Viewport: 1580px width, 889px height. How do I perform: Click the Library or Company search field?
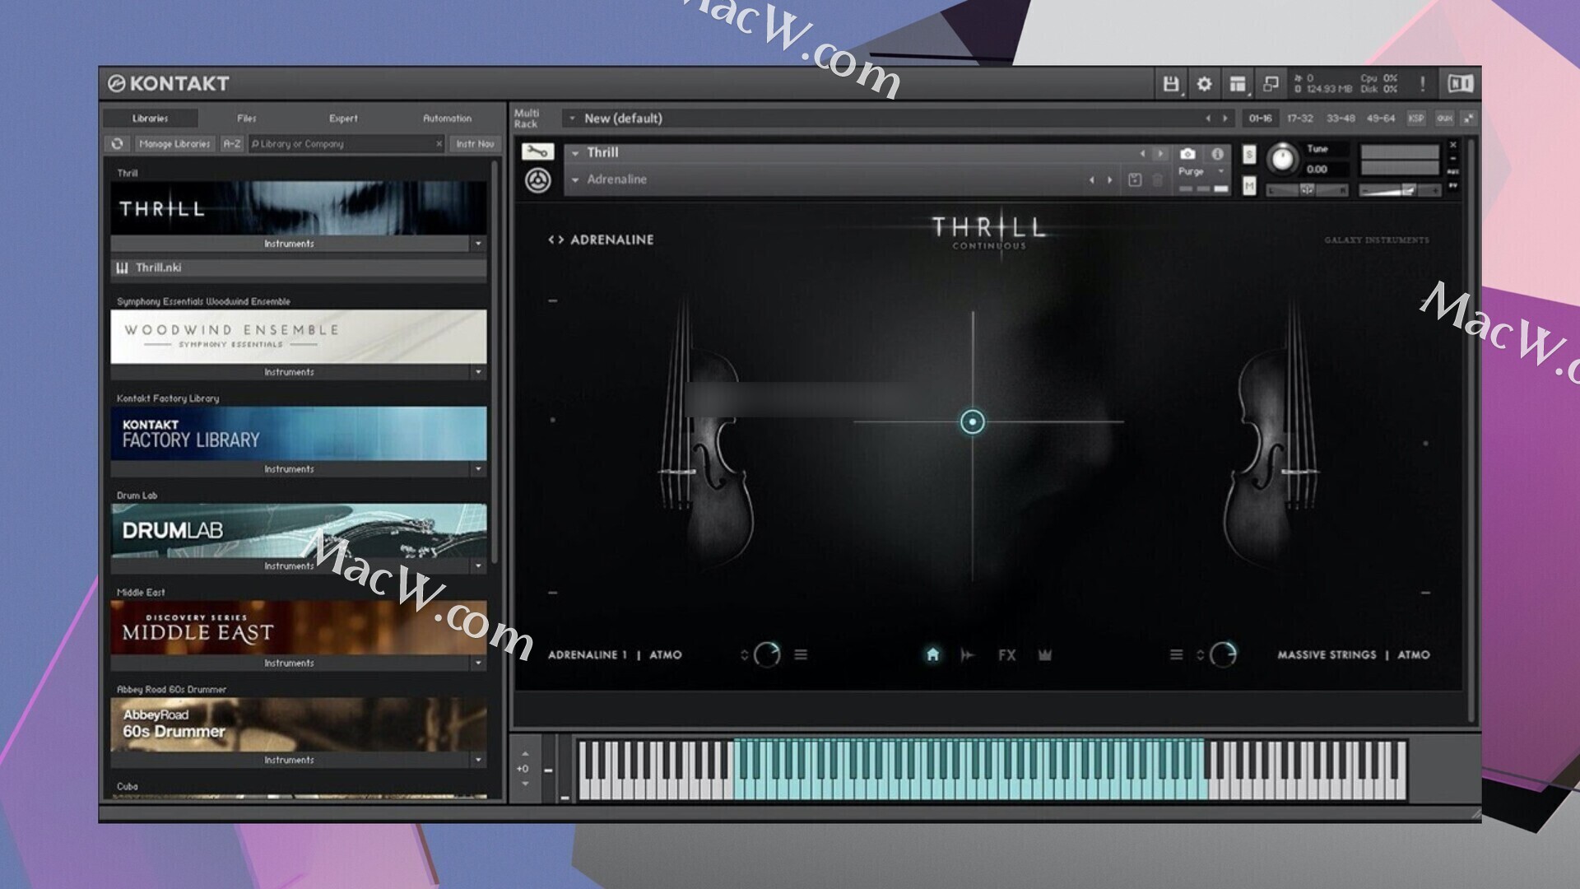coord(346,144)
